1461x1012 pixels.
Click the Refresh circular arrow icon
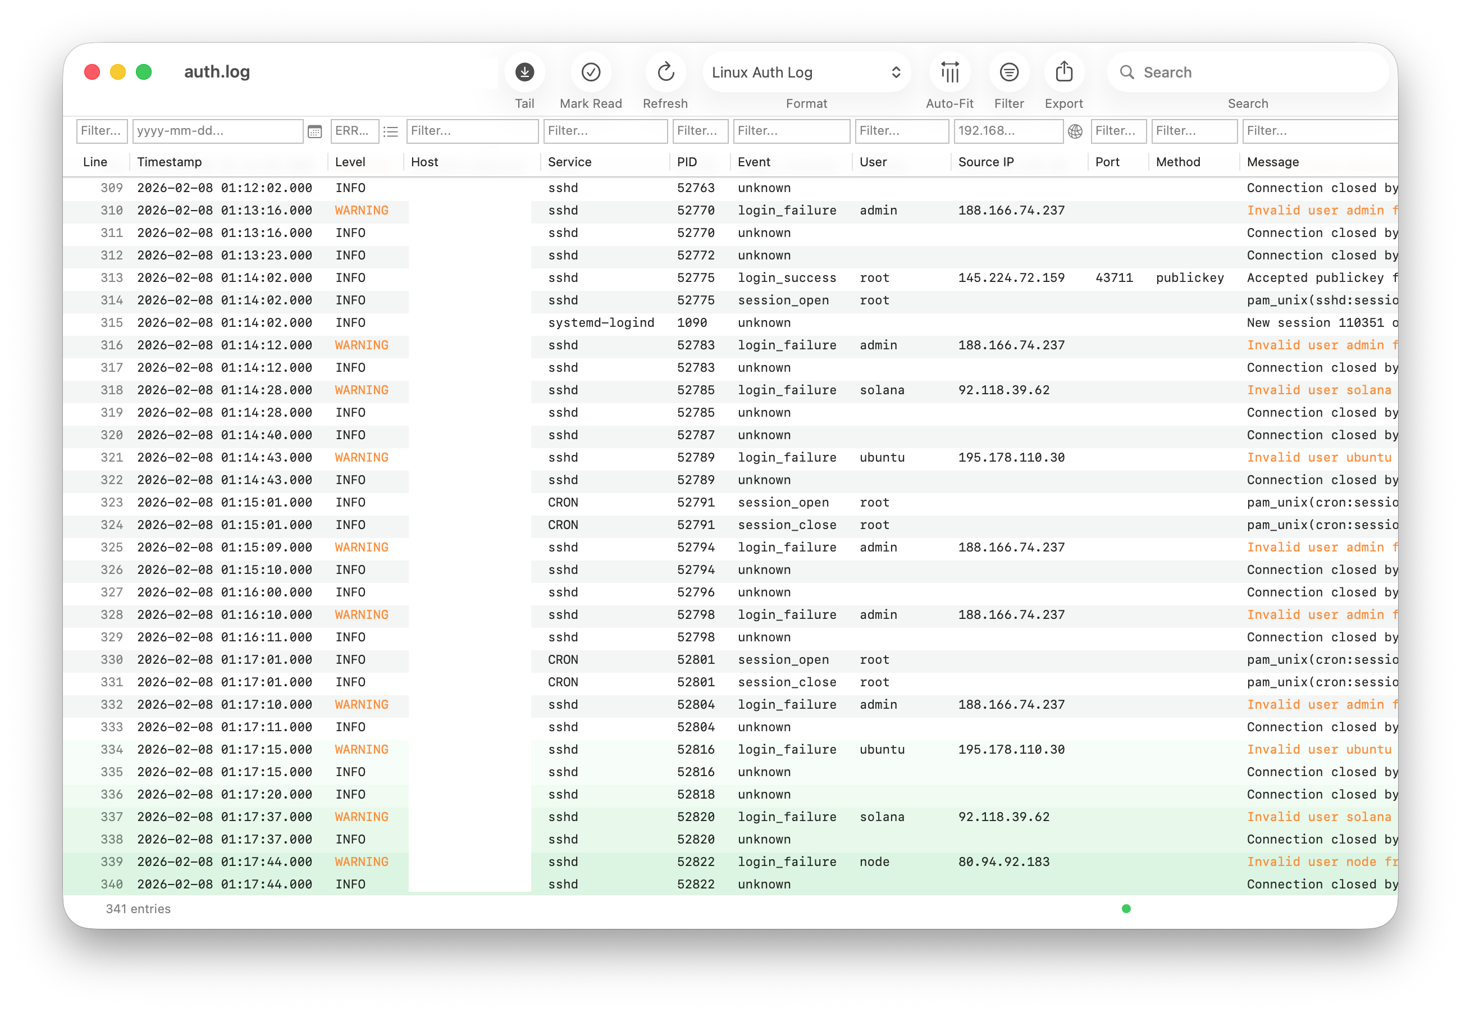pyautogui.click(x=665, y=72)
